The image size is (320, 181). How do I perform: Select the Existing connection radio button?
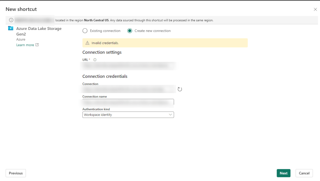pyautogui.click(x=85, y=31)
